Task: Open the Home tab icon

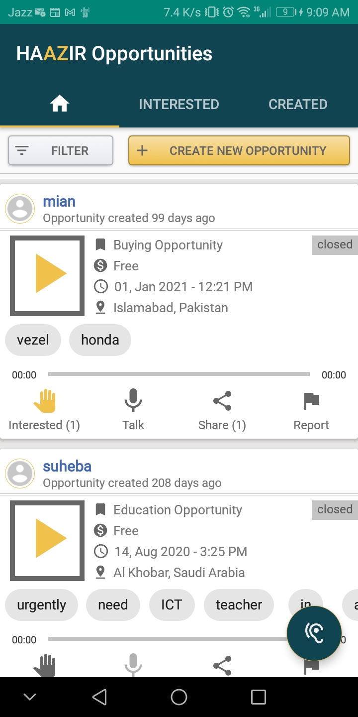Action: pos(60,104)
